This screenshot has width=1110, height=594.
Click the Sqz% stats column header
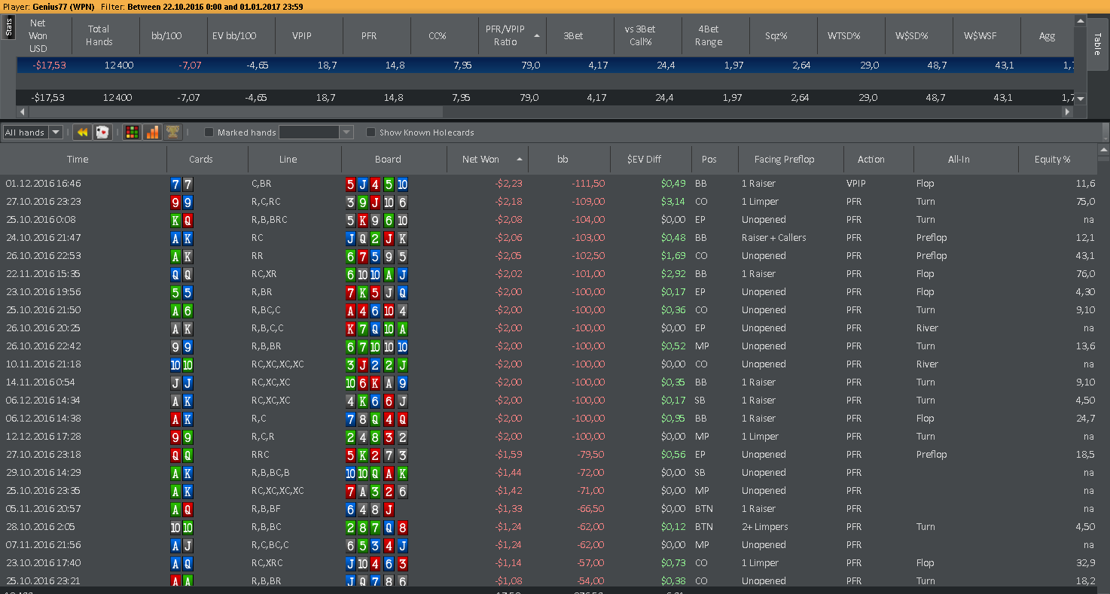tap(776, 35)
